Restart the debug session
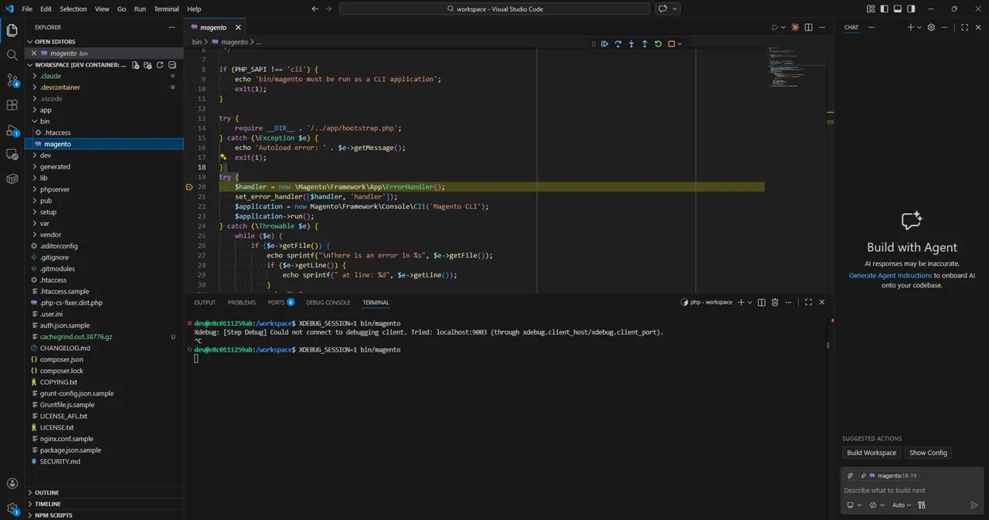This screenshot has width=989, height=520. 657,44
